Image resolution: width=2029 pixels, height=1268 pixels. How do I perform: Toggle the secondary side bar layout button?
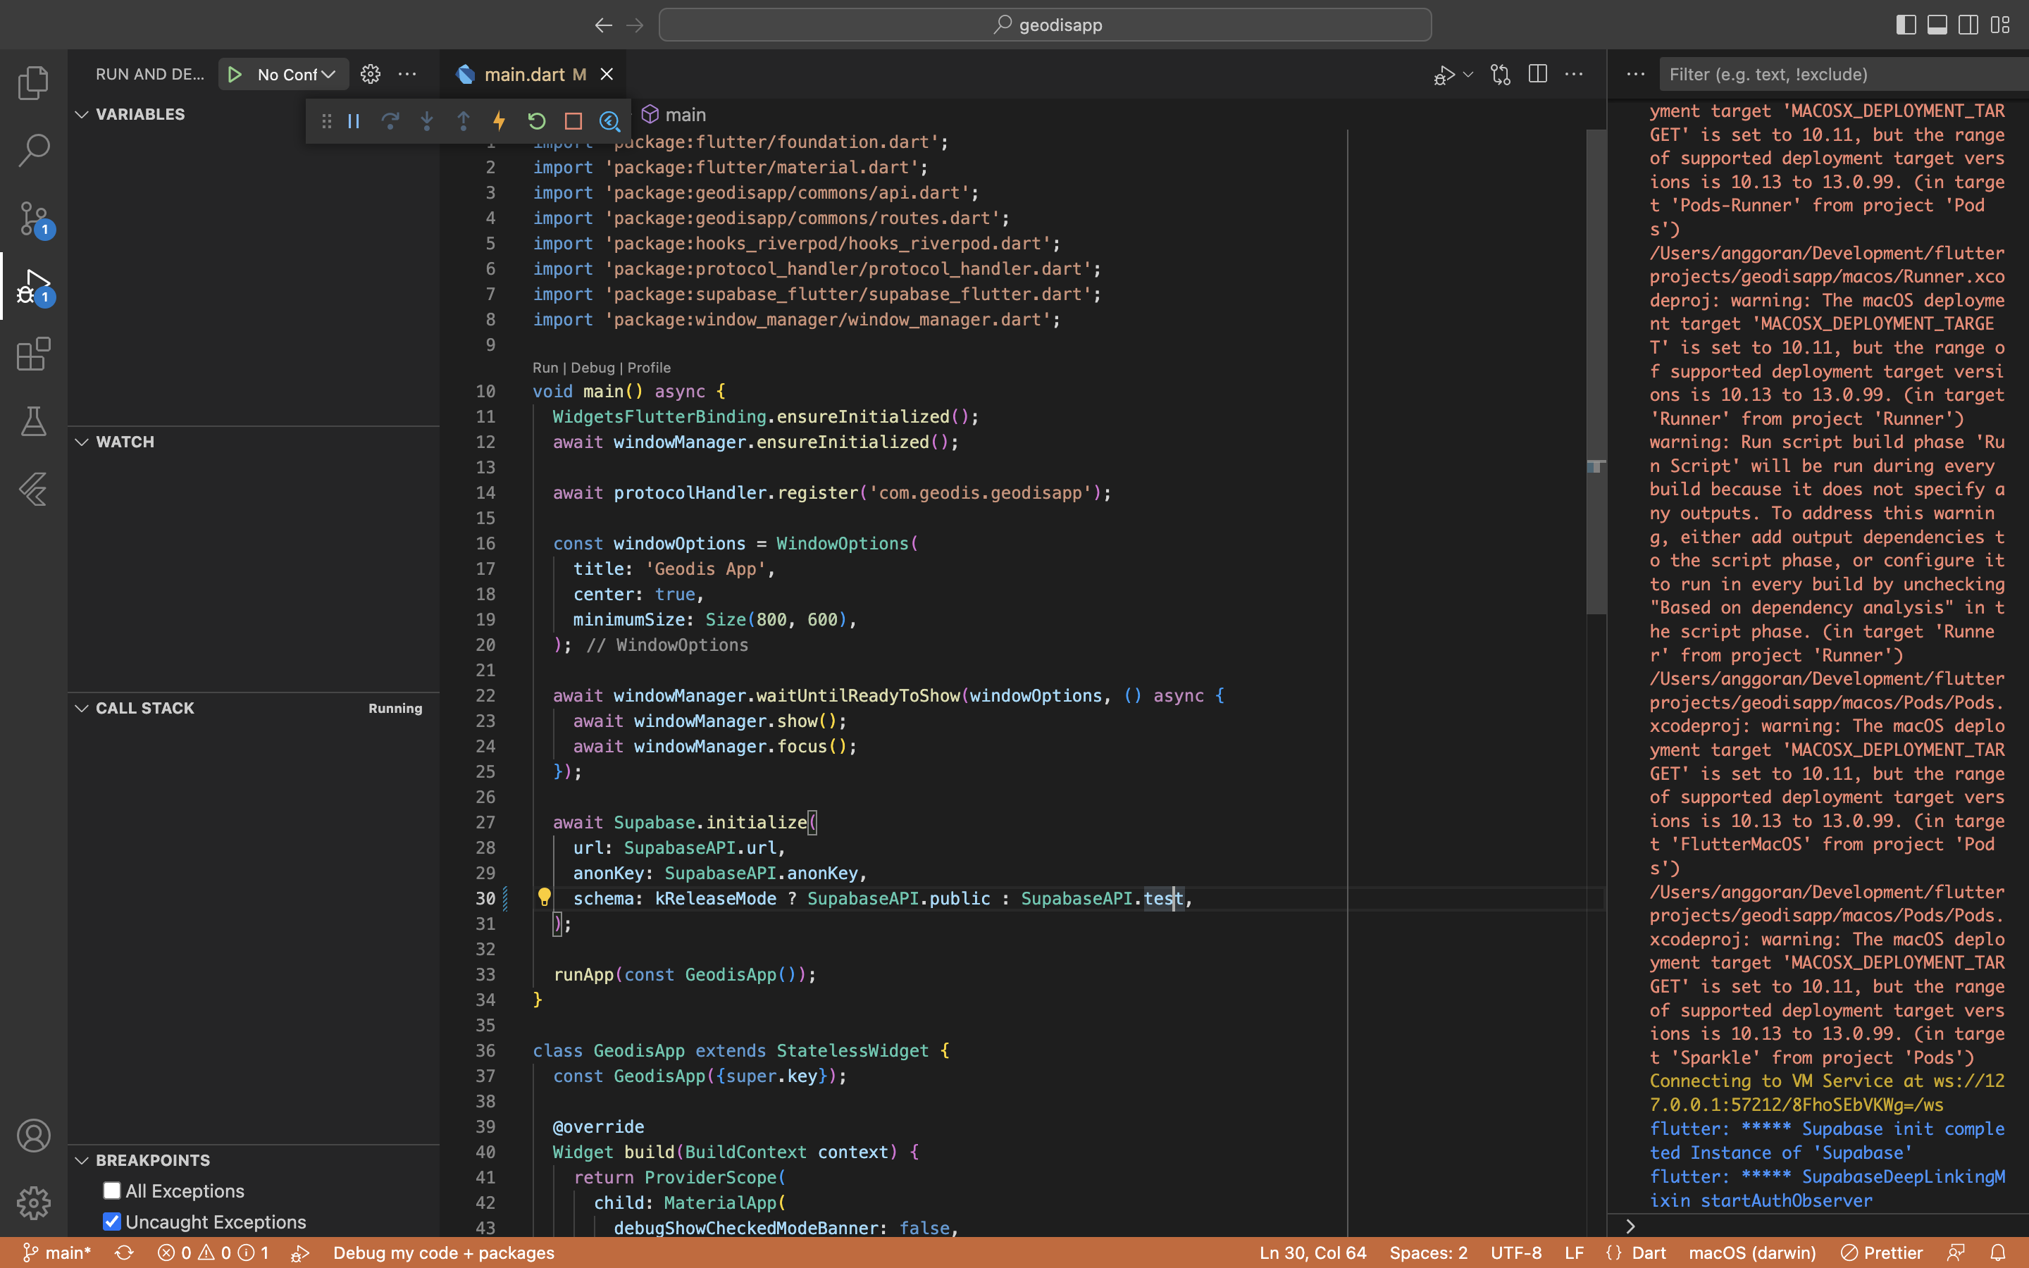1968,25
